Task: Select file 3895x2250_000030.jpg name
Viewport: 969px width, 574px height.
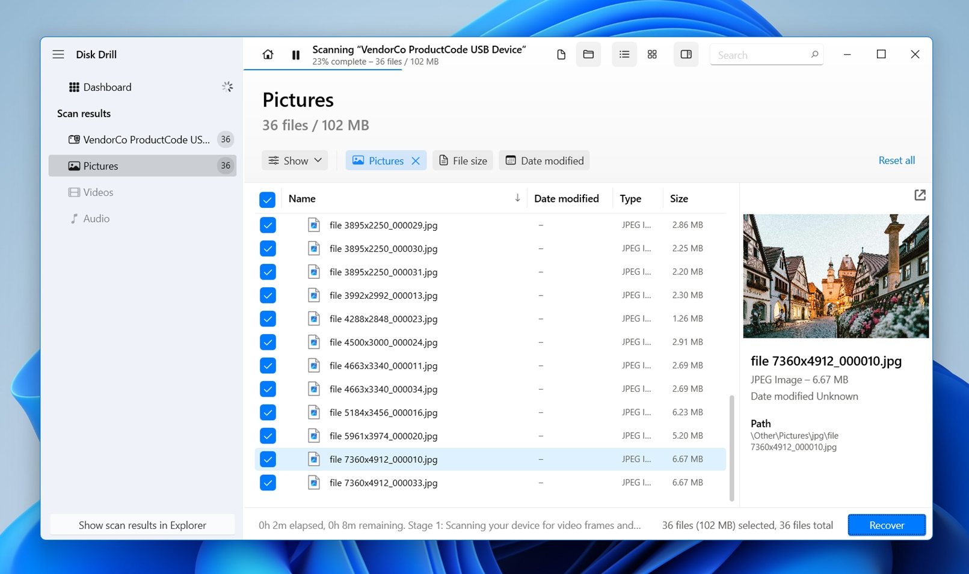Action: 383,249
